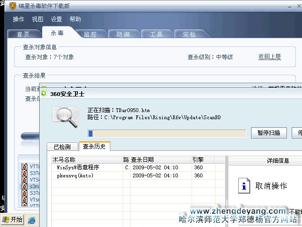Click virus icon beside VTS row

25,180
